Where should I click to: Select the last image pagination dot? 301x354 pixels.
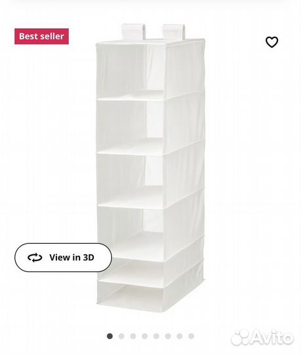pos(191,336)
